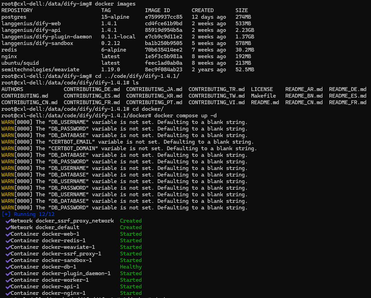
Task: Click the size value '2.23GB'
Action: pos(245,30)
